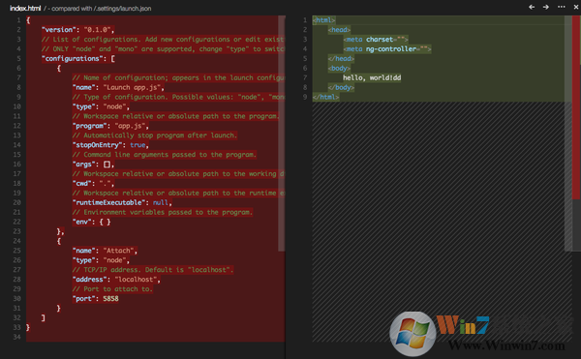581x359 pixels.
Task: Click the "cwd": "." line
Action: click(x=93, y=184)
